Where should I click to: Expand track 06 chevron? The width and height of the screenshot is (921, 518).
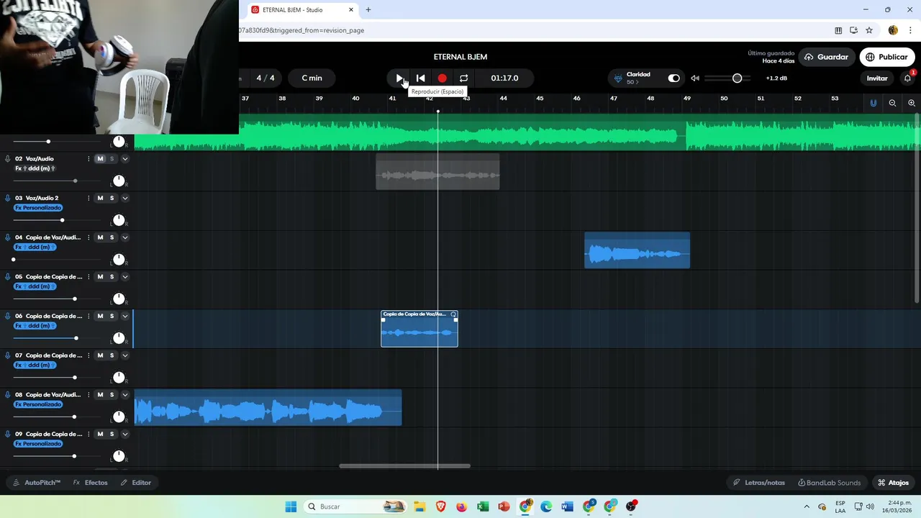[x=124, y=316]
